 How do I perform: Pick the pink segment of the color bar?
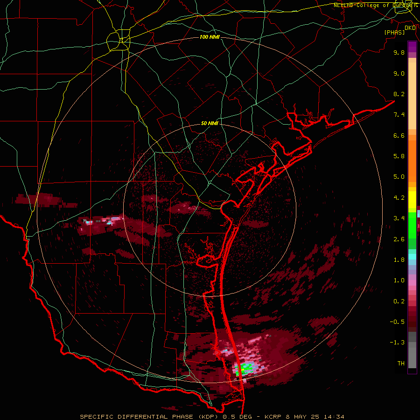[x=412, y=283]
